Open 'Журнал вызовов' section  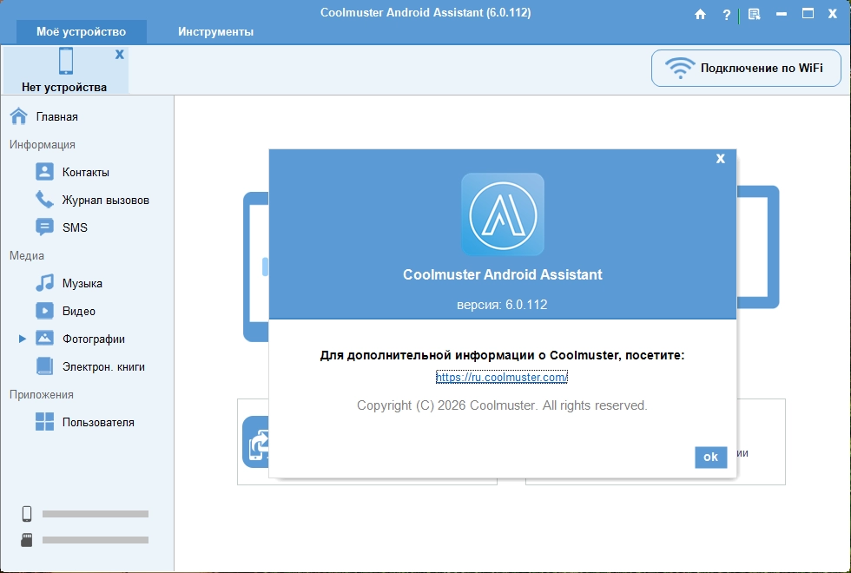(x=105, y=201)
